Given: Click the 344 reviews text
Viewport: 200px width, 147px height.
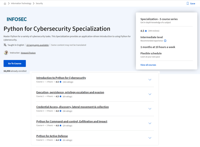Looking at the screenshot, I should 154,31.
